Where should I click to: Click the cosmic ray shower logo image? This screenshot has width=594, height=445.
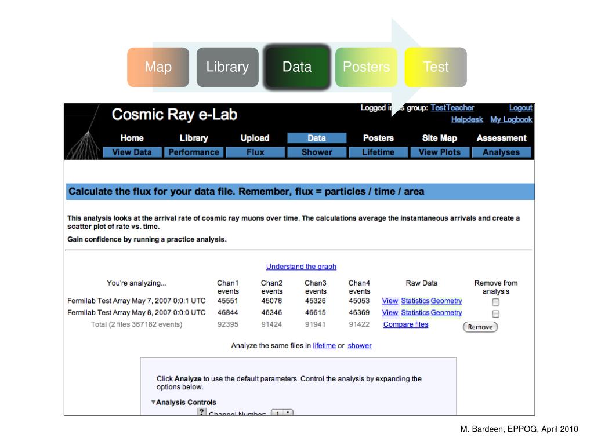click(x=83, y=132)
